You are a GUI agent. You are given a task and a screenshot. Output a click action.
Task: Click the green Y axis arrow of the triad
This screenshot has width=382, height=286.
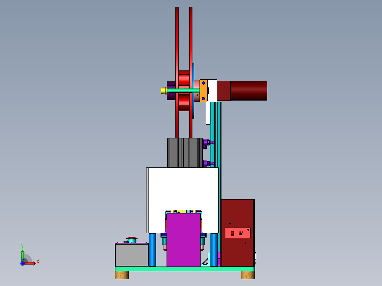click(22, 256)
